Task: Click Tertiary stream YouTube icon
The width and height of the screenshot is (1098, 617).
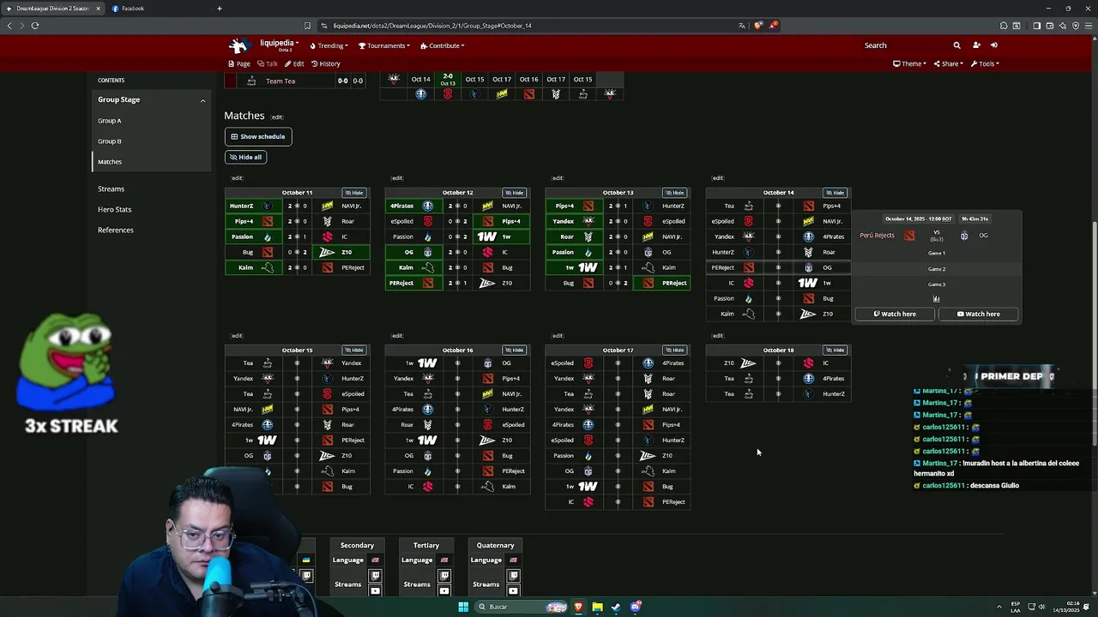Action: tap(444, 590)
